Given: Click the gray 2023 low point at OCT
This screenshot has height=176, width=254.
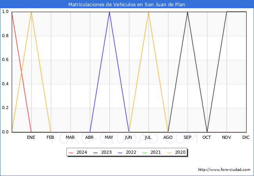Looking at the screenshot, I should [207, 131].
